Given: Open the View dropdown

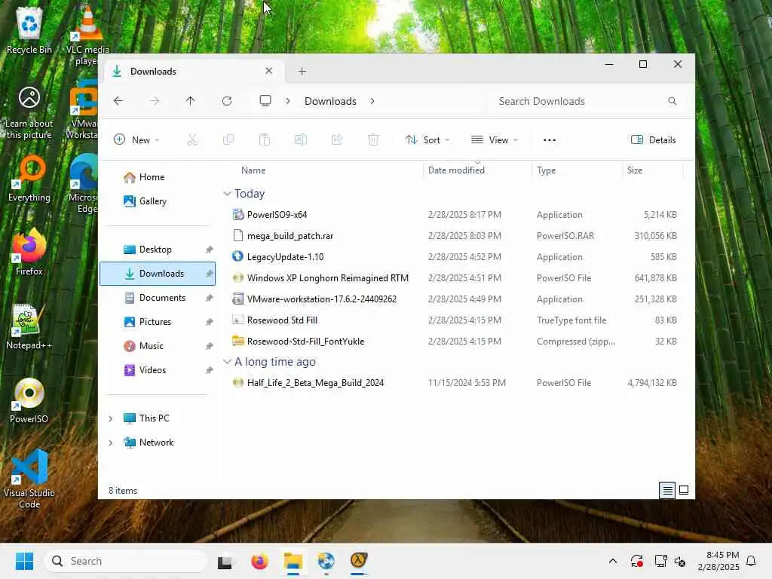Looking at the screenshot, I should coord(495,139).
